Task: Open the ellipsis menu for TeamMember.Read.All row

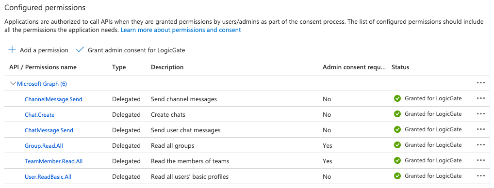Action: (481, 160)
